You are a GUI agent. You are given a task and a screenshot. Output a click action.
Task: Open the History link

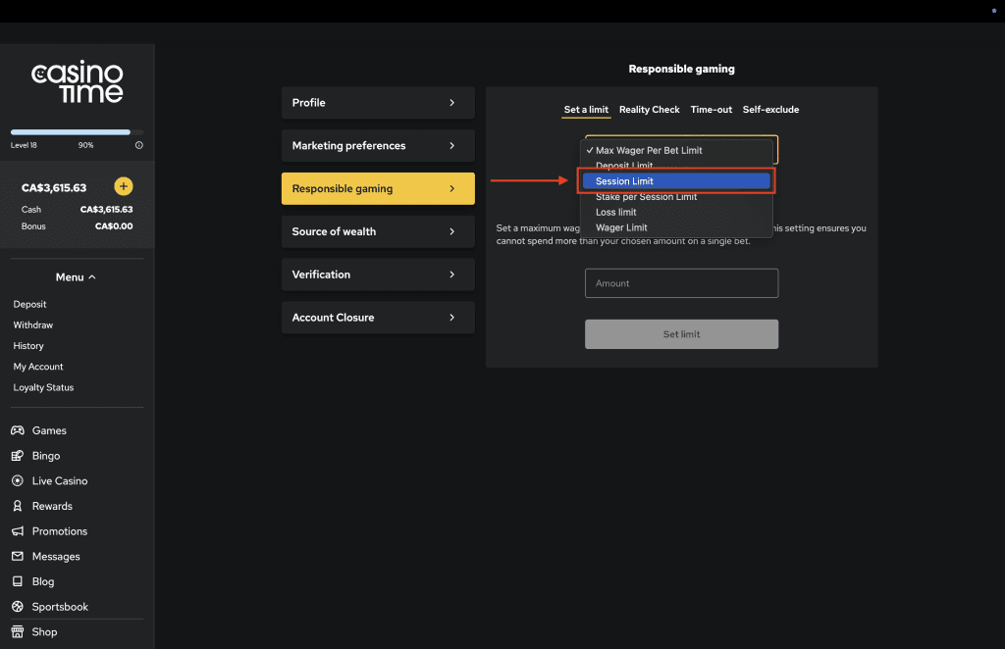click(x=28, y=346)
